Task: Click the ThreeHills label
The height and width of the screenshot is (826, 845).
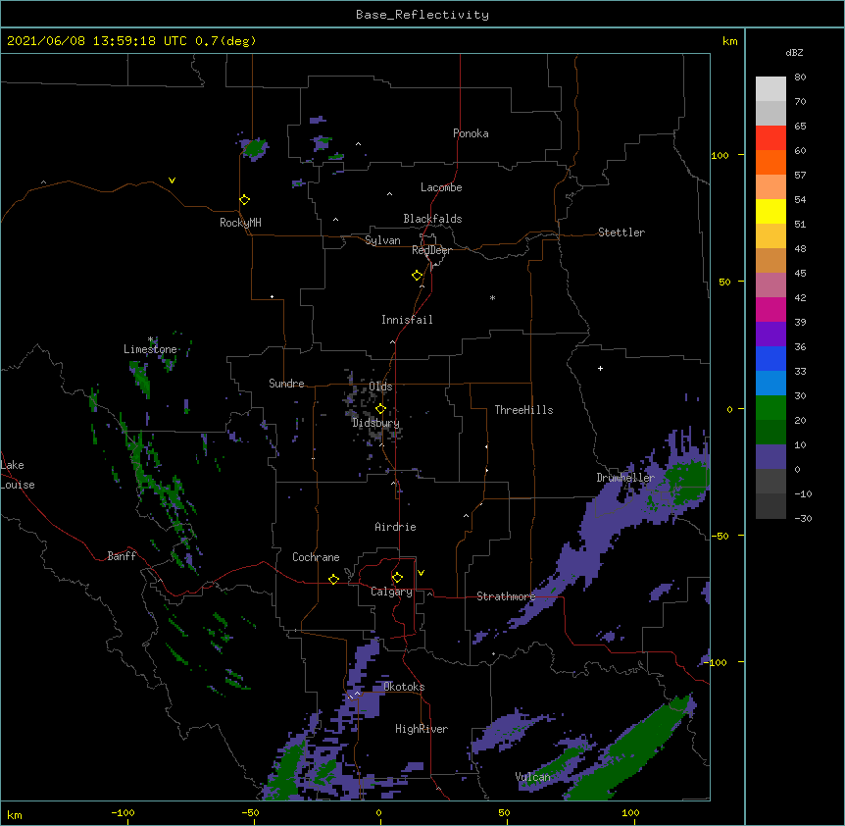Action: point(523,410)
